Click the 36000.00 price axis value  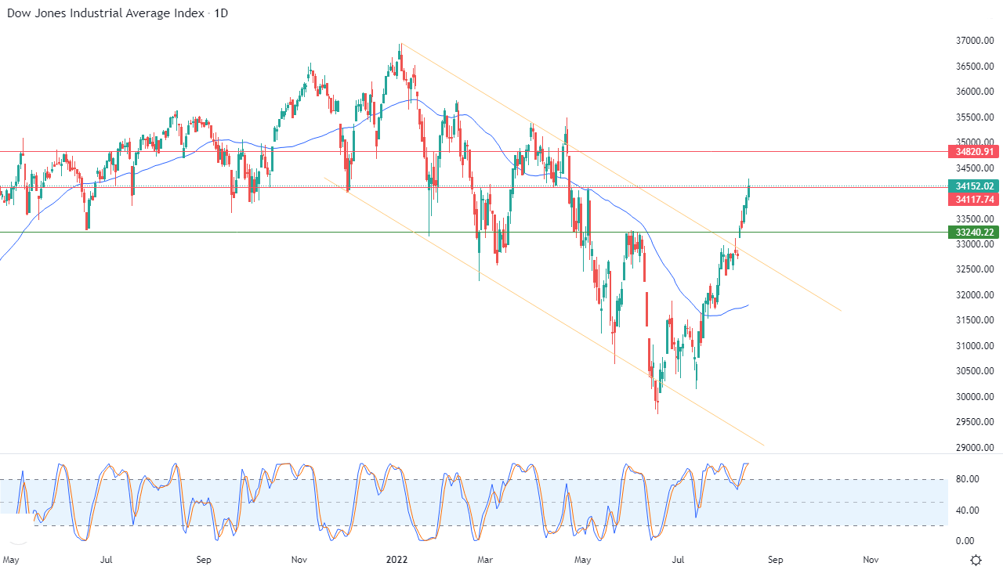pyautogui.click(x=976, y=91)
